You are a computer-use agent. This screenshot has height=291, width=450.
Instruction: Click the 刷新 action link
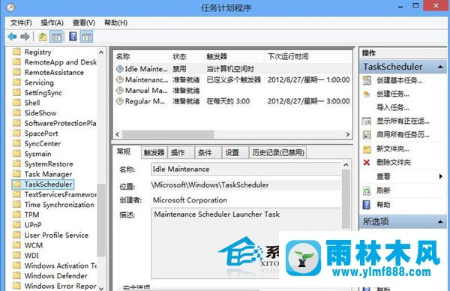point(383,190)
